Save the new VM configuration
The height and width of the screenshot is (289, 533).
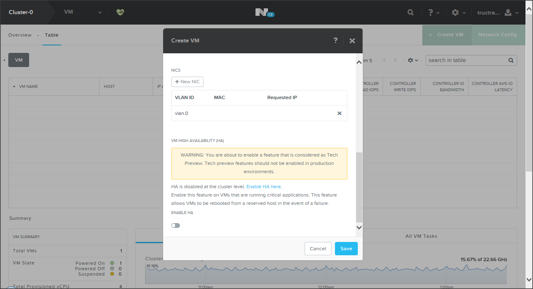point(346,249)
